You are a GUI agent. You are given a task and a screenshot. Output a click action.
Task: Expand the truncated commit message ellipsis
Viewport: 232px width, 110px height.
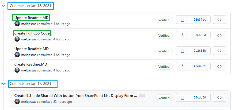click(x=142, y=96)
